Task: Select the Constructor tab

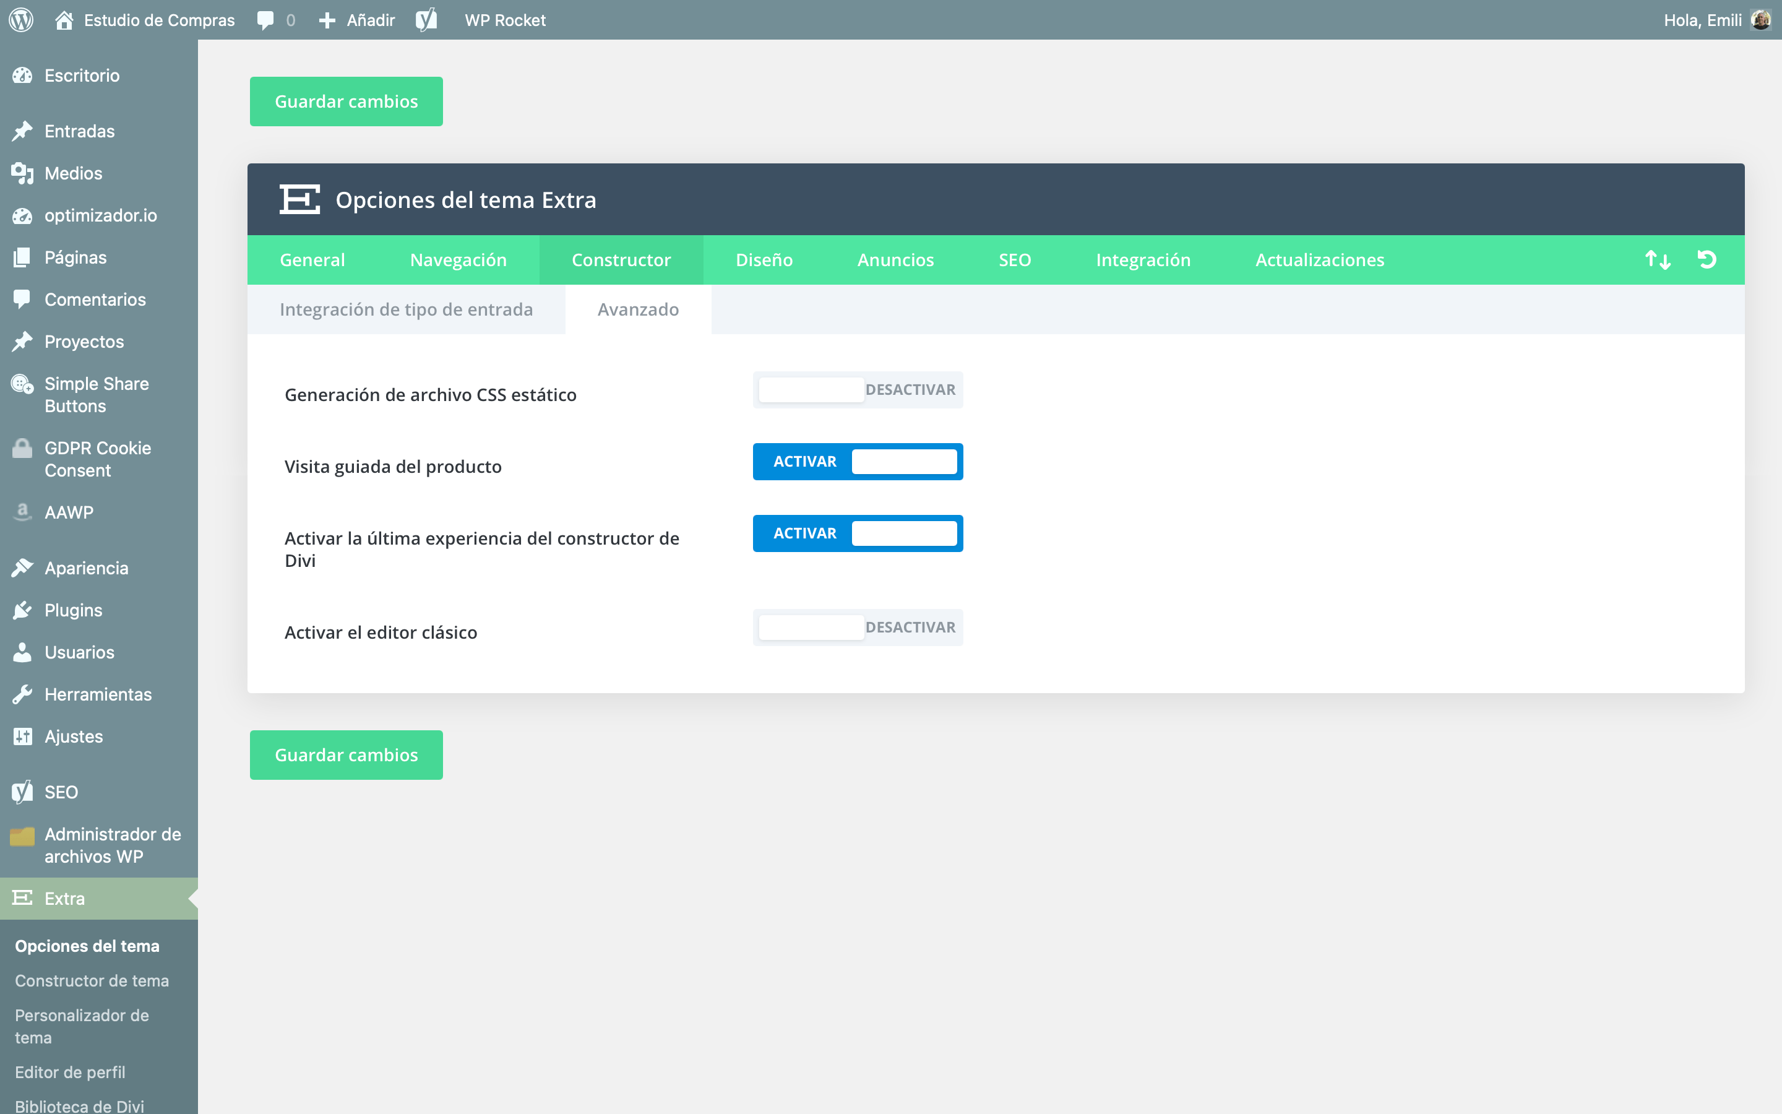Action: [621, 260]
